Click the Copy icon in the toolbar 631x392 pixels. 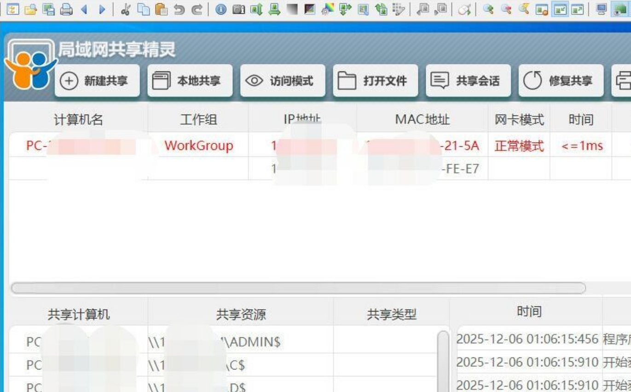[x=143, y=9]
